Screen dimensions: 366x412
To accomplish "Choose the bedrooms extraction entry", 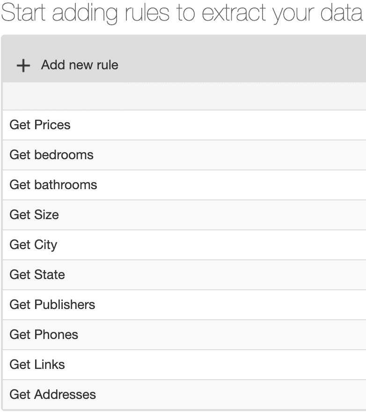I will (51, 154).
